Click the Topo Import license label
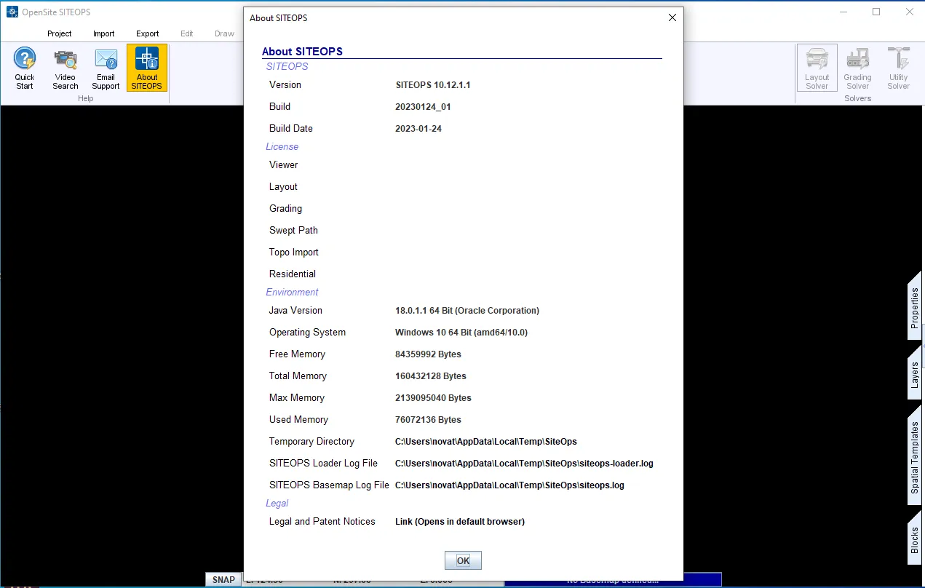 pyautogui.click(x=294, y=253)
